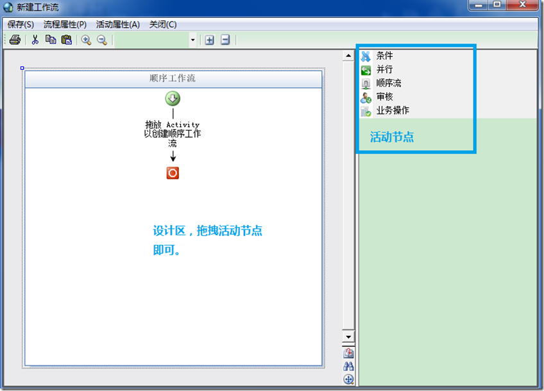The height and width of the screenshot is (391, 544).
Task: Select the 并行 node icon
Action: [x=366, y=71]
